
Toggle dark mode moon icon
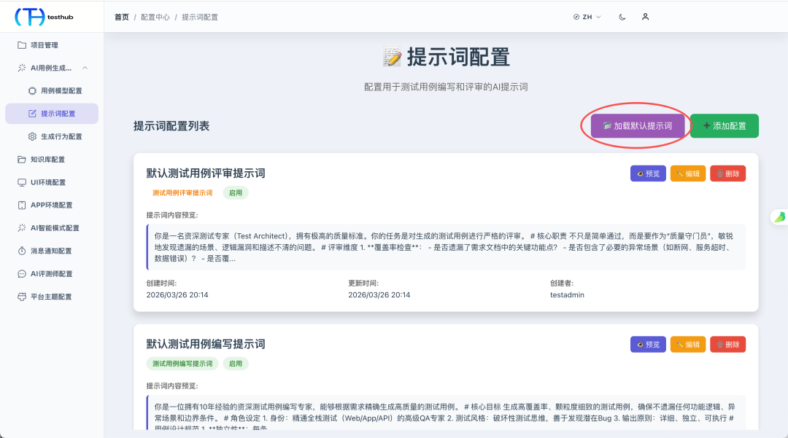click(622, 17)
